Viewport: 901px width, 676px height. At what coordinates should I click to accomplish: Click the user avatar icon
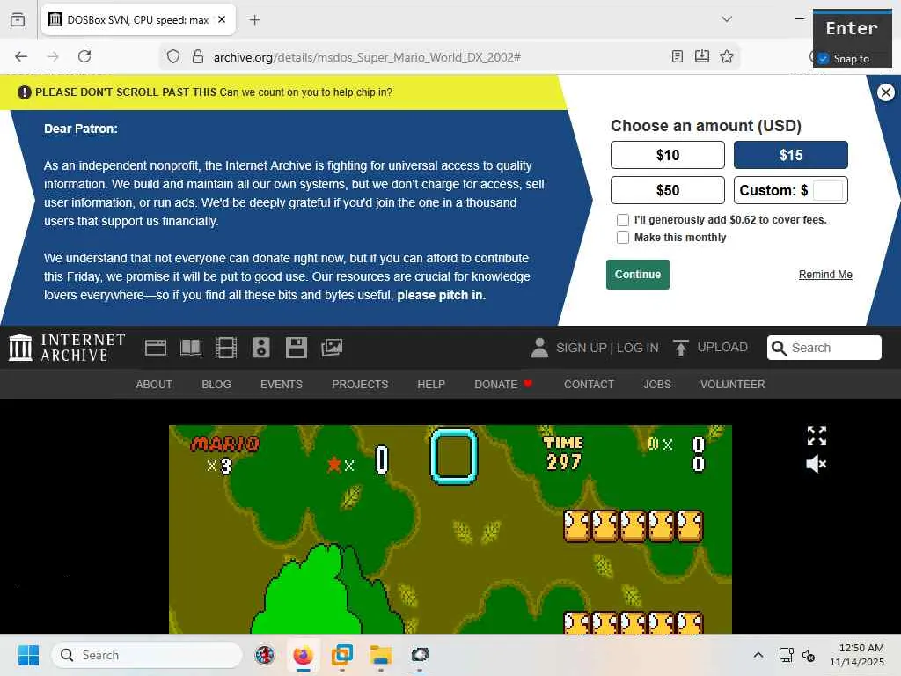point(539,348)
